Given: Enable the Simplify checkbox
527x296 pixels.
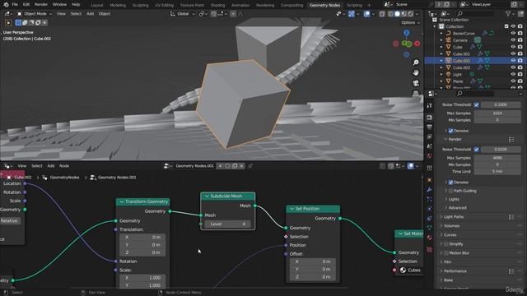Looking at the screenshot, I should coord(446,244).
